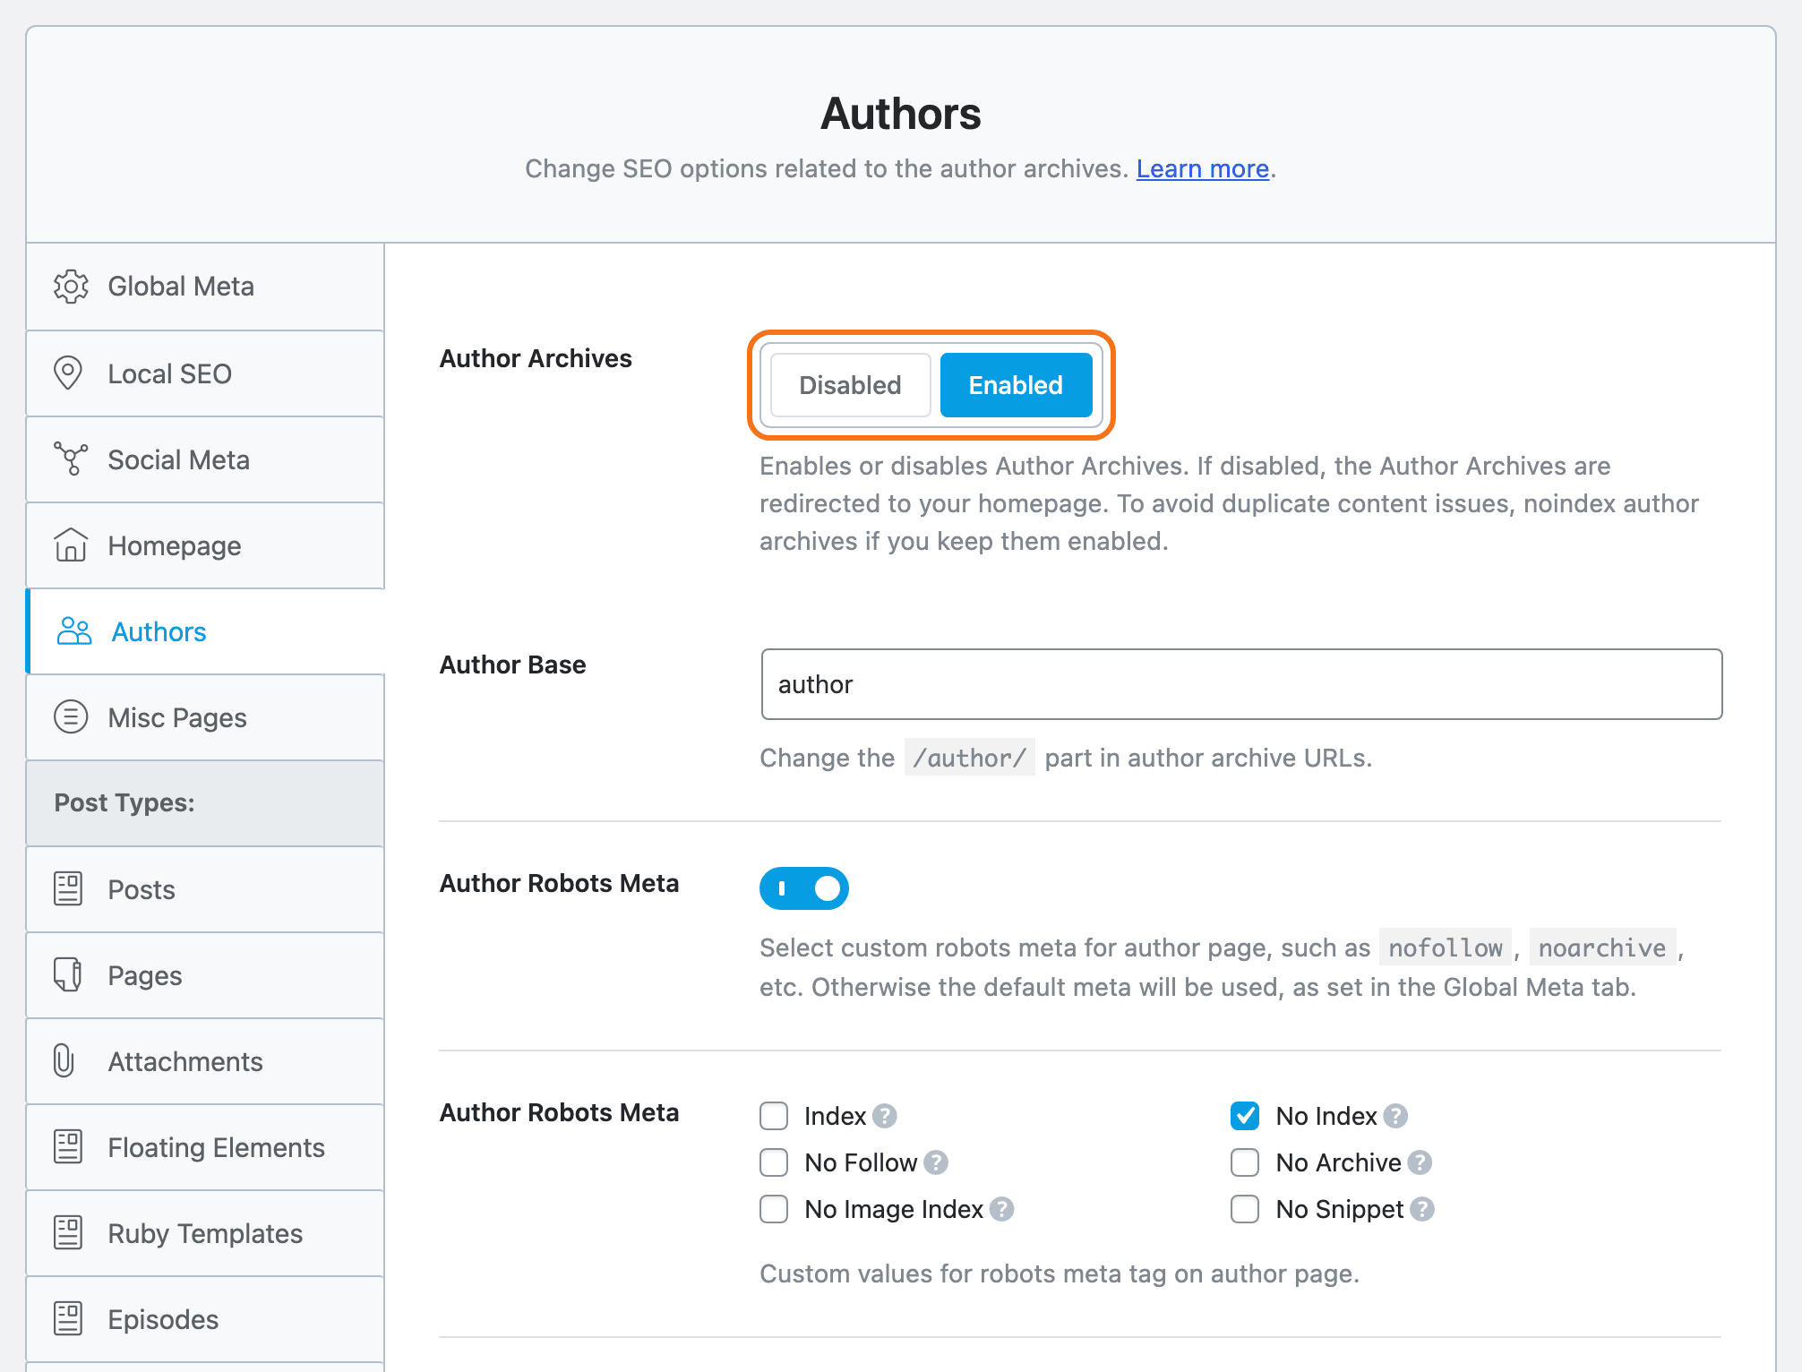
Task: Uncheck the No Index checkbox
Action: click(1245, 1116)
